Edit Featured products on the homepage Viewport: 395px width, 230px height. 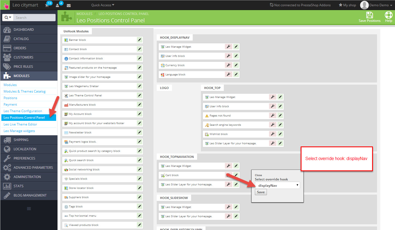pos(140,68)
